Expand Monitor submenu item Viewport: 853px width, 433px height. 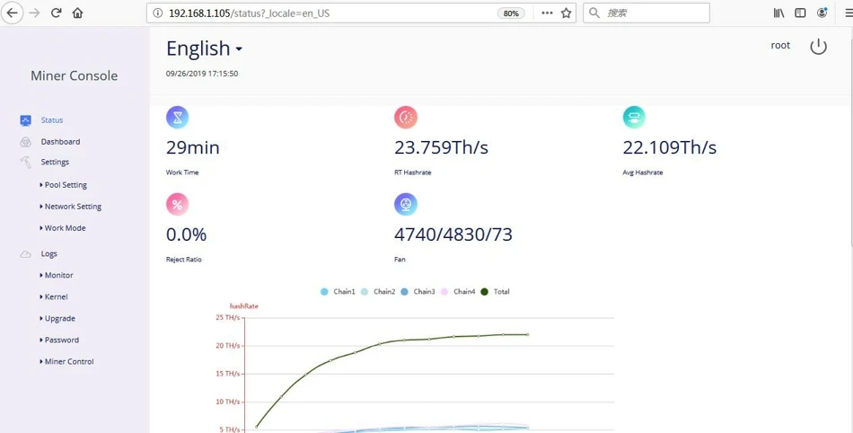point(56,275)
